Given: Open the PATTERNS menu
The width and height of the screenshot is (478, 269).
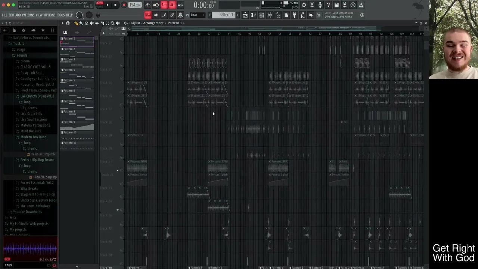Looking at the screenshot, I should (28, 15).
